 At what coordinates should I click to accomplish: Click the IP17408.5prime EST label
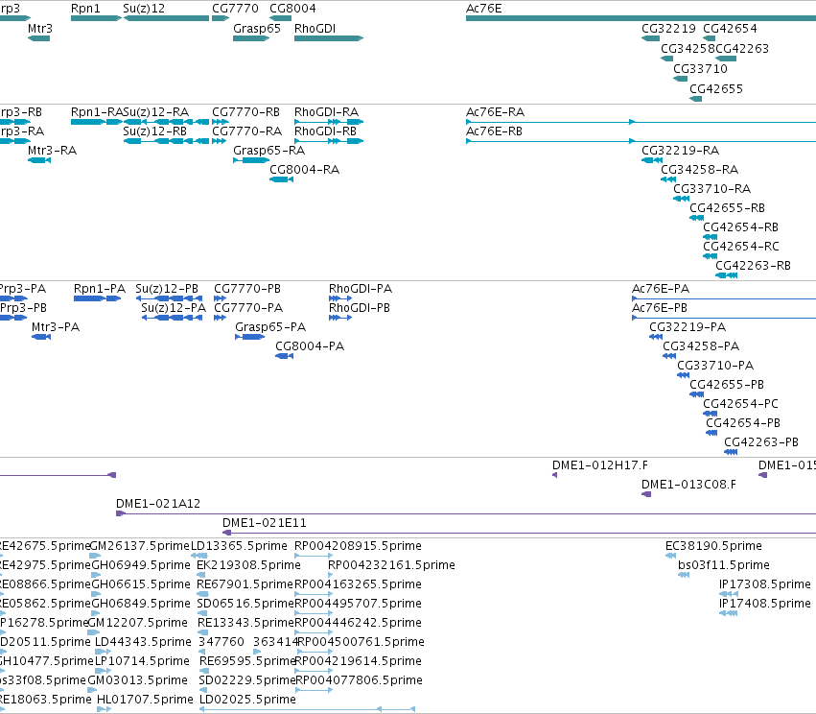tap(765, 604)
